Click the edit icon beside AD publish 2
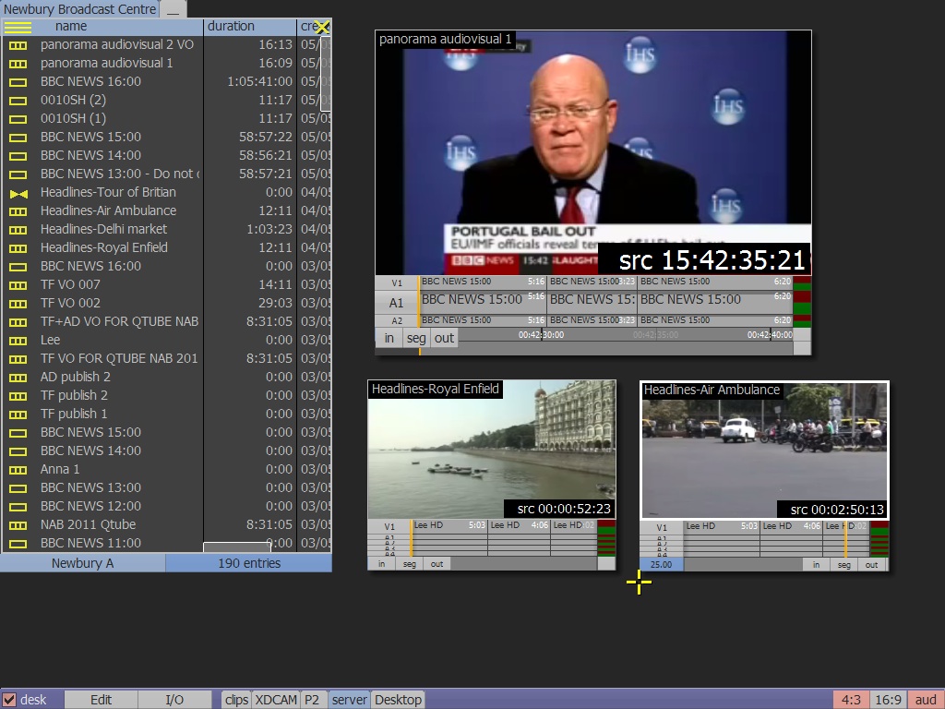This screenshot has height=709, width=945. 18,378
